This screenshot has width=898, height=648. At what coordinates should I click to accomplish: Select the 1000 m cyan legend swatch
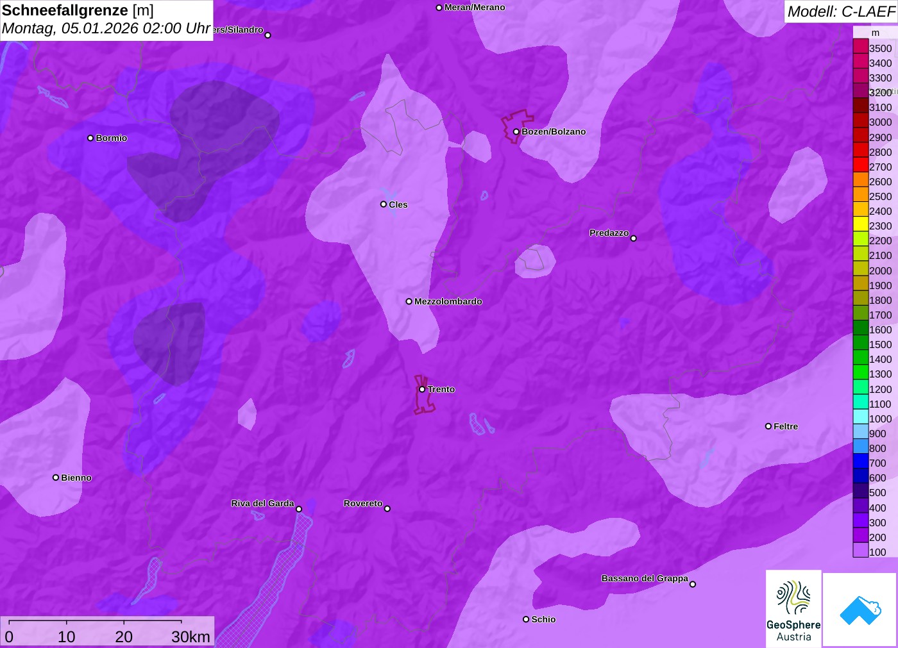[x=861, y=417]
